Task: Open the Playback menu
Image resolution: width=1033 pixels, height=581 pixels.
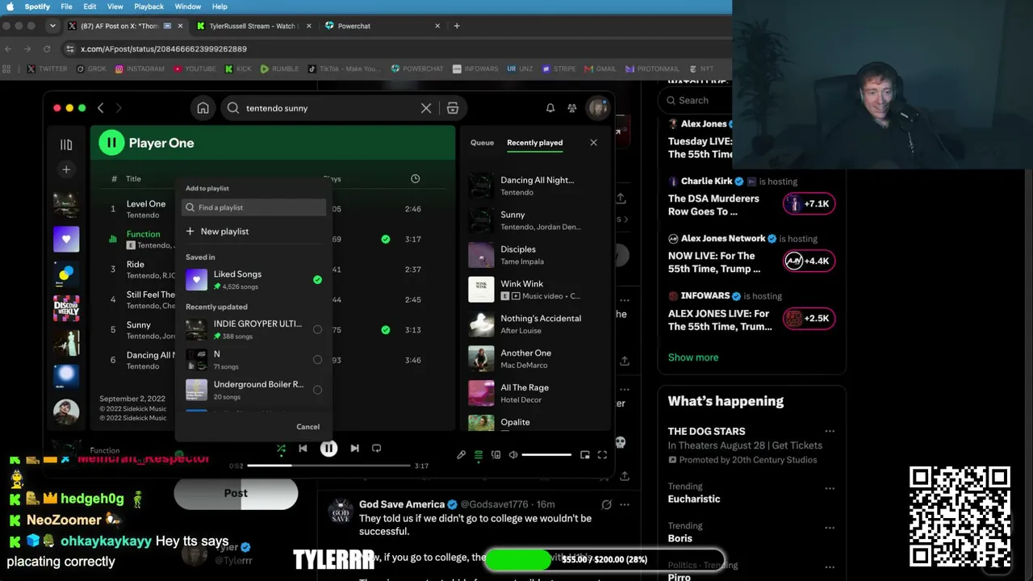Action: coord(148,6)
